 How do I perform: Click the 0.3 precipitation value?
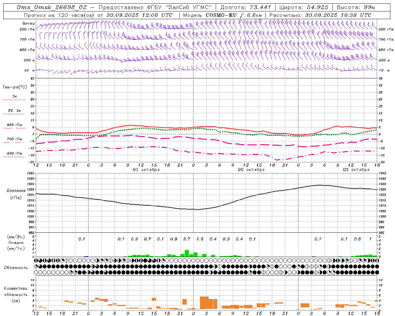[226, 239]
